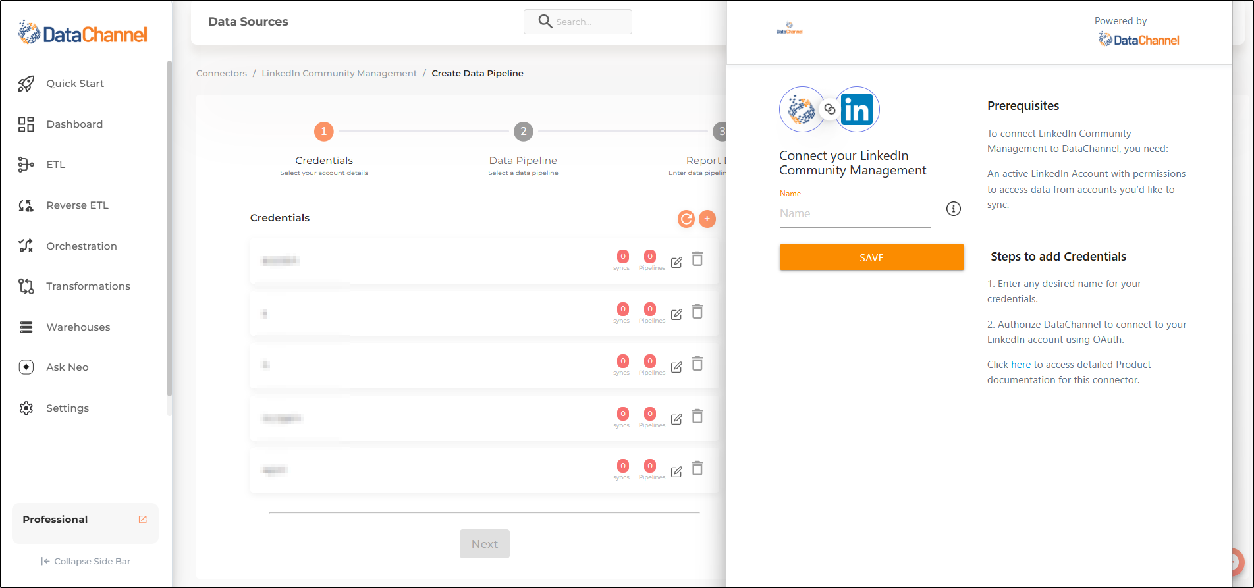Edit the last credential row
The height and width of the screenshot is (588, 1254).
tap(676, 472)
